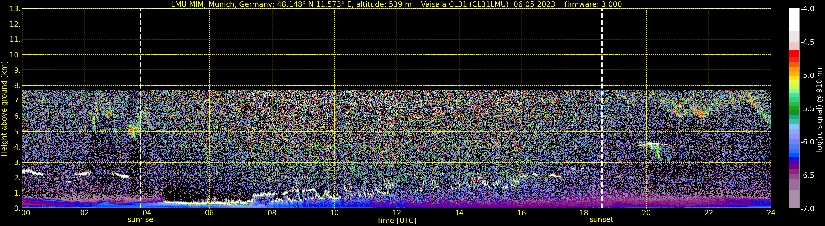Click the "14" time-axis tick label

(x=459, y=213)
